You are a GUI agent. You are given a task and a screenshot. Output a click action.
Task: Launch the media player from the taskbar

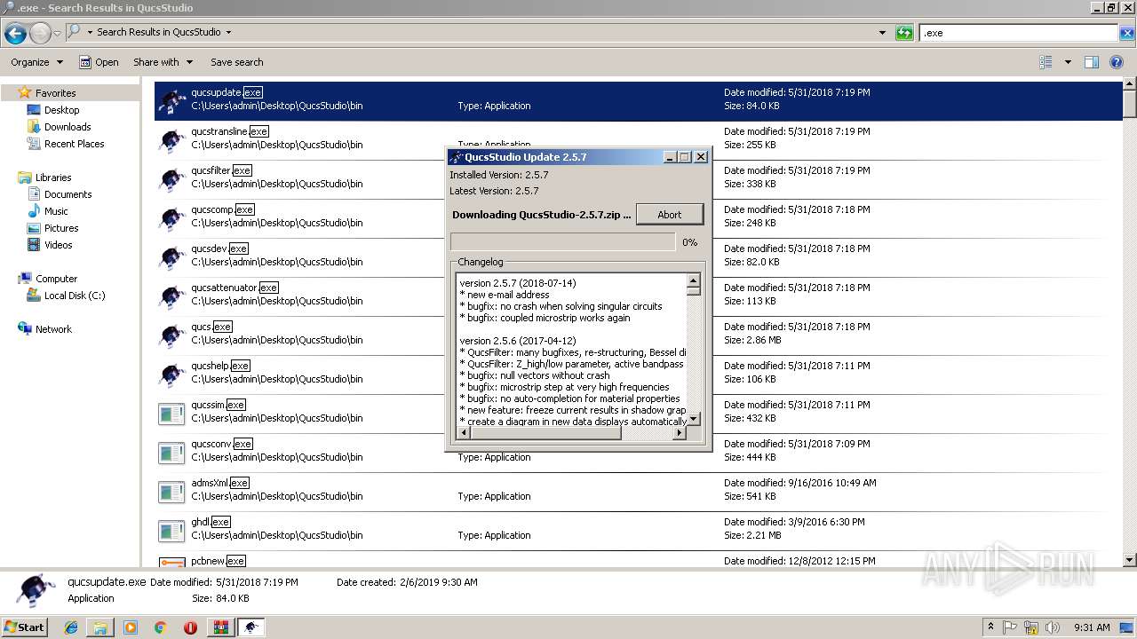[x=131, y=627]
